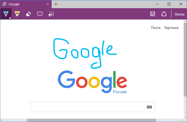This screenshot has width=187, height=122.
Task: Open the Картинки link
Action: (x=171, y=28)
